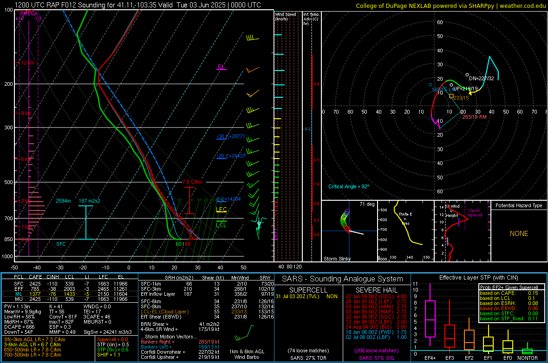Select the -30 C=28771' height label
Viewport: 548px width, 363px height.
coord(231,136)
